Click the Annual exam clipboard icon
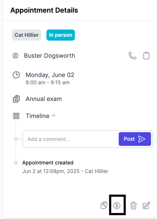Image resolution: width=157 pixels, height=219 pixels. point(16,99)
